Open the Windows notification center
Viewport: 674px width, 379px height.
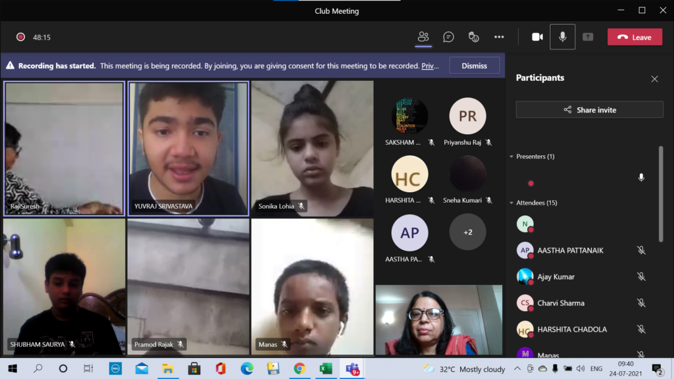[x=657, y=368]
